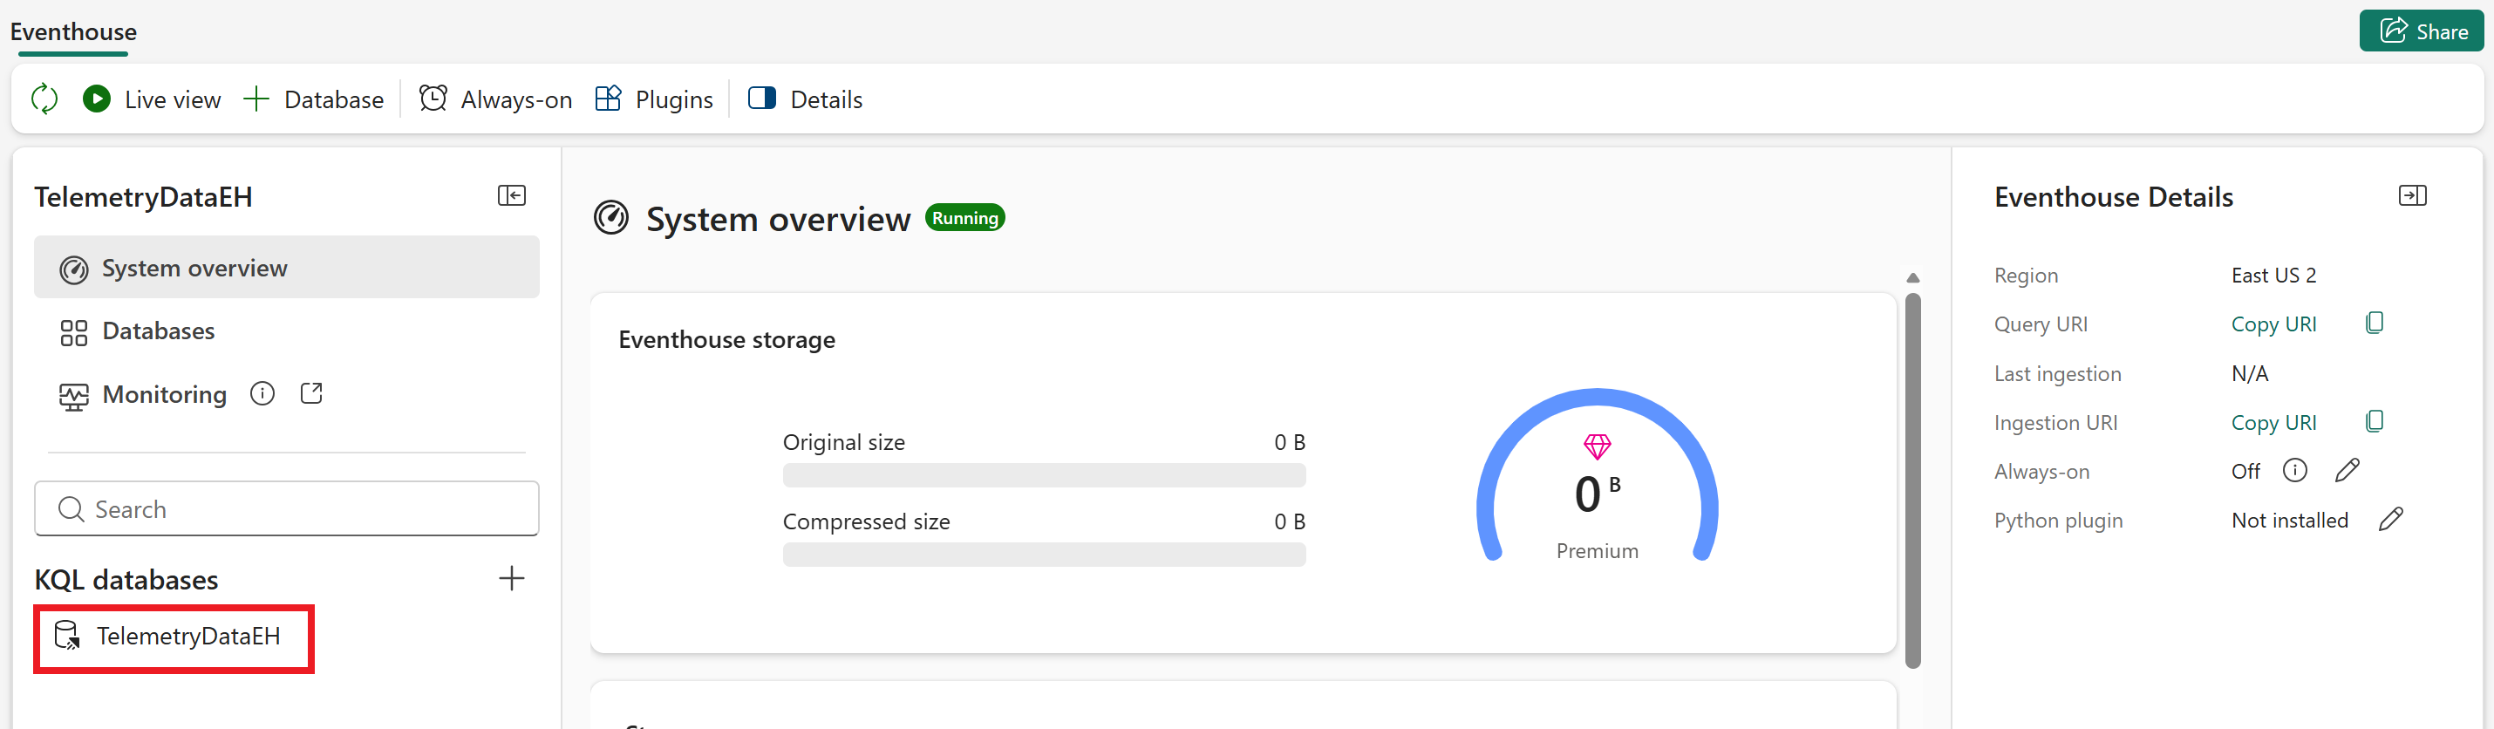The image size is (2494, 729).
Task: Click the KQL databases section heading
Action: tap(126, 580)
